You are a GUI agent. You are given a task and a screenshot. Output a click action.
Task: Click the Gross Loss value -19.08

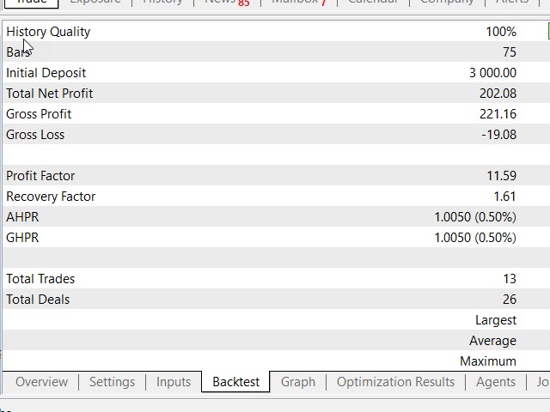pyautogui.click(x=498, y=135)
